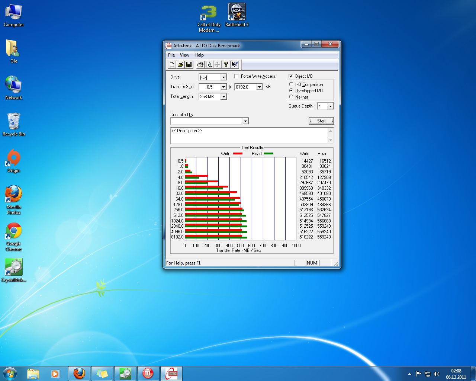Click the yellow question mark About icon
The width and height of the screenshot is (476, 381).
click(x=226, y=65)
